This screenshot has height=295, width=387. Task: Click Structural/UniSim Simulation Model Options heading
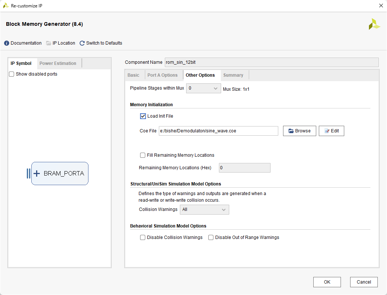tap(175, 184)
